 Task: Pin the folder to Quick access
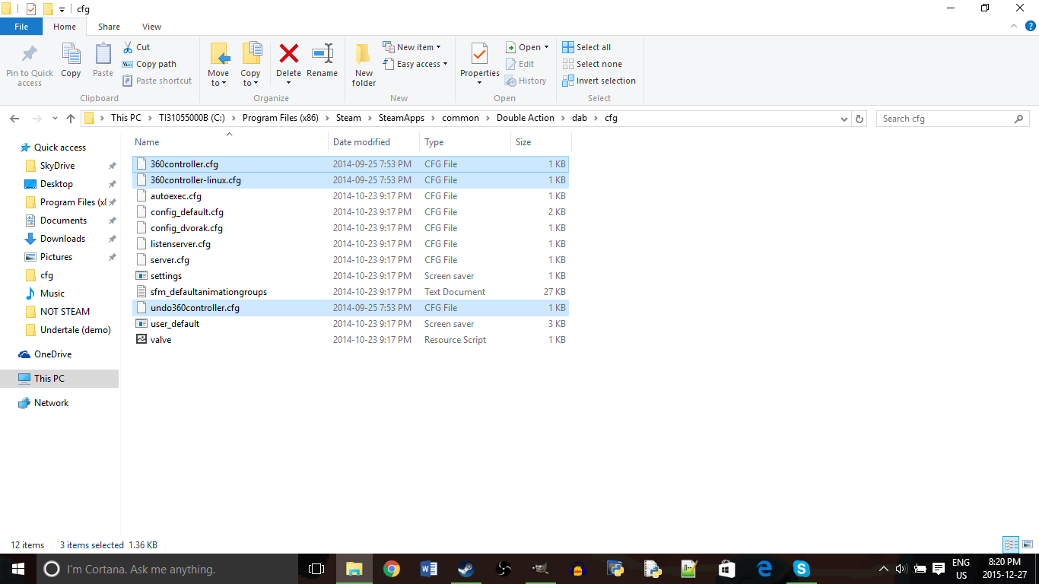[30, 65]
